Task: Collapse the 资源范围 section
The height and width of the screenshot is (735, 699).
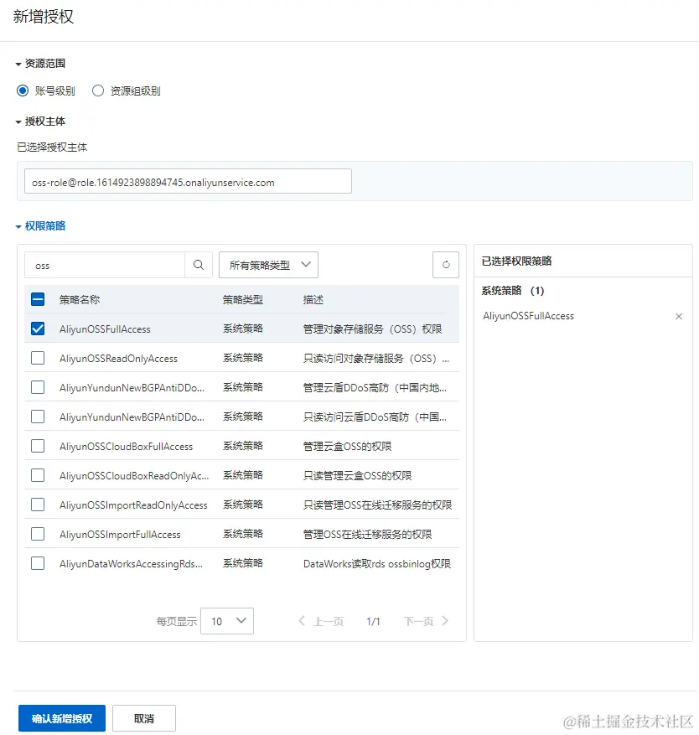Action: [x=40, y=64]
